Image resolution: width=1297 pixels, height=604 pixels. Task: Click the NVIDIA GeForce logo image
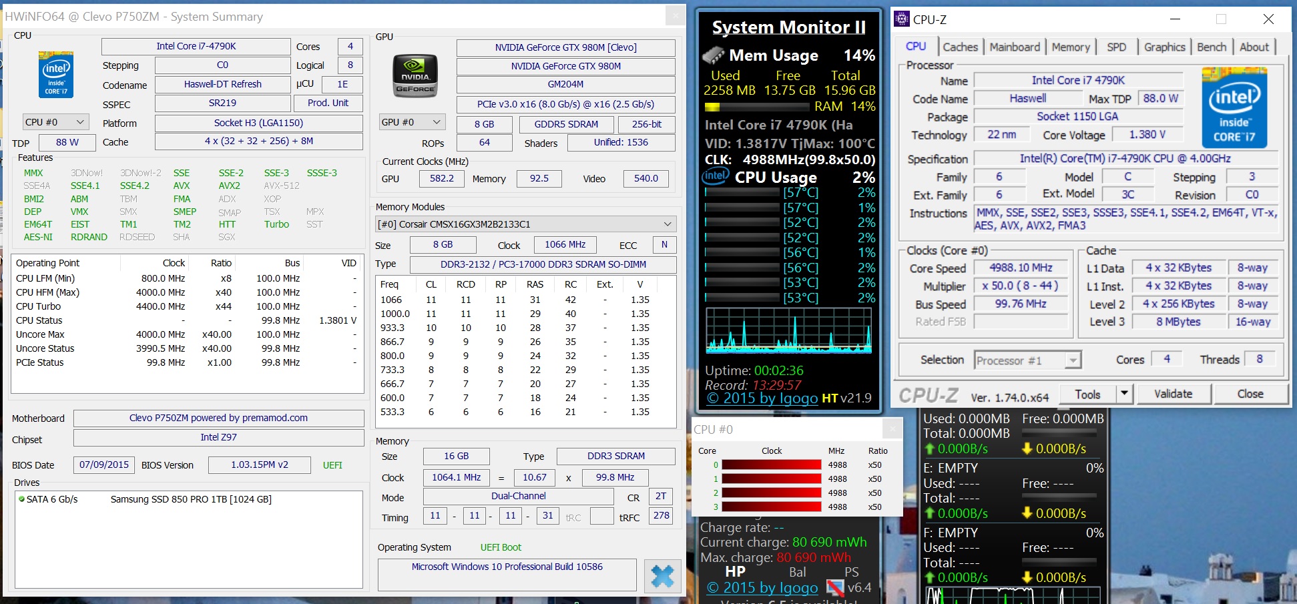pyautogui.click(x=415, y=76)
